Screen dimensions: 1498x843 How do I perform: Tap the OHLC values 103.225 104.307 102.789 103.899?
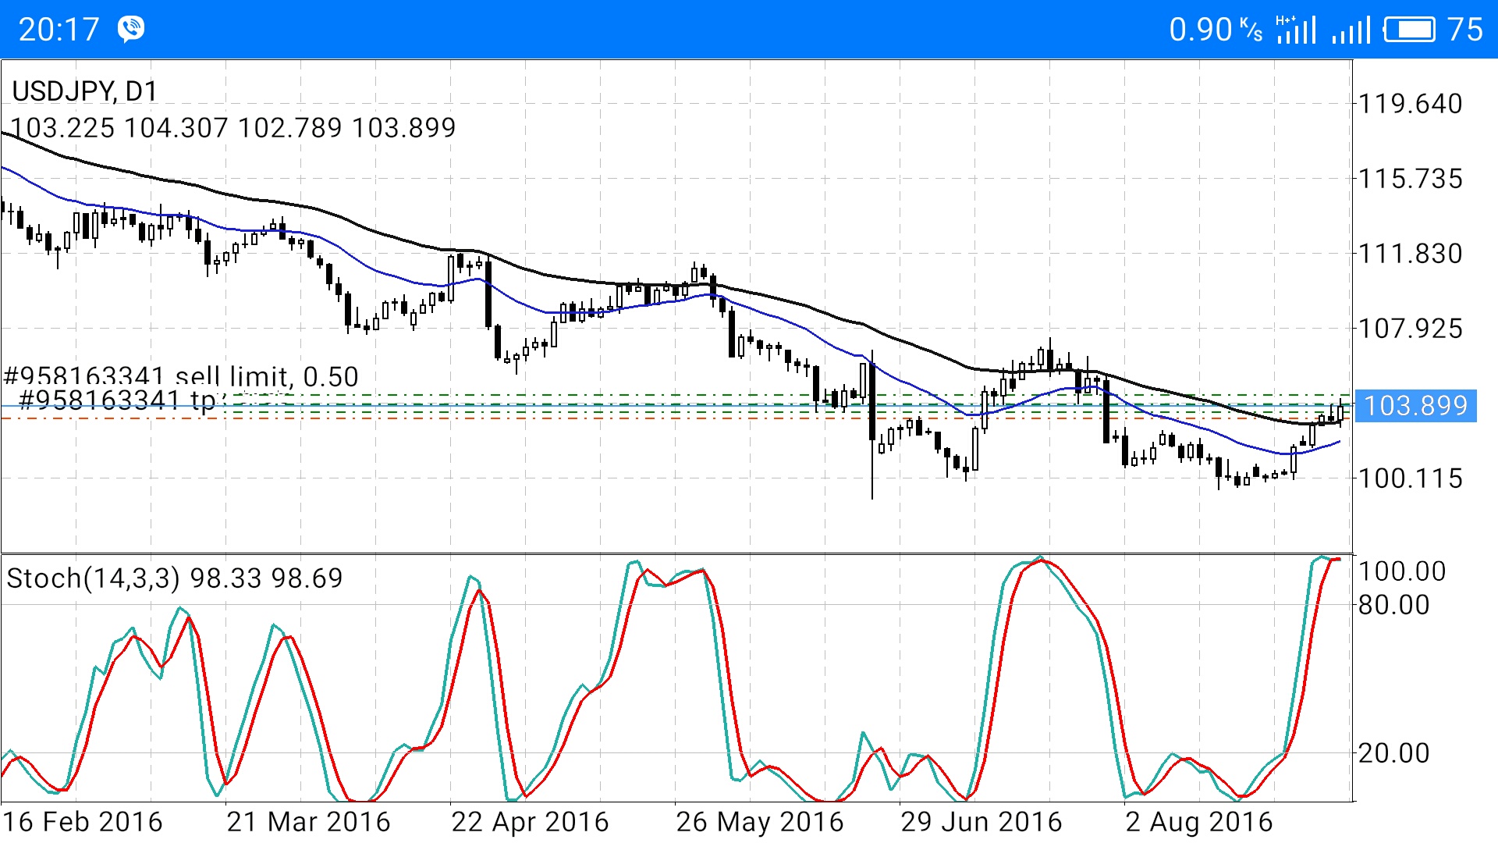[233, 127]
